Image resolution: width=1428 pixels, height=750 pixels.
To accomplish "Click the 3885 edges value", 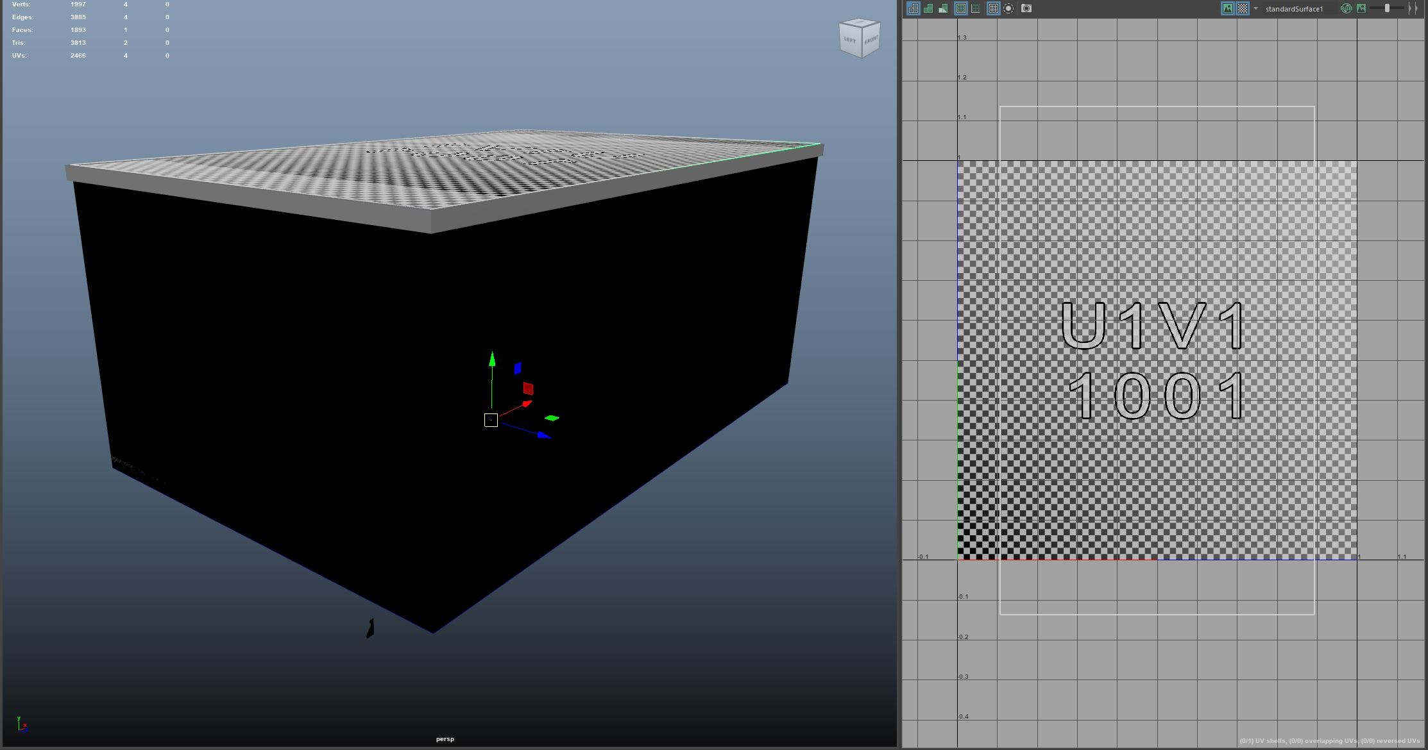I will [78, 17].
